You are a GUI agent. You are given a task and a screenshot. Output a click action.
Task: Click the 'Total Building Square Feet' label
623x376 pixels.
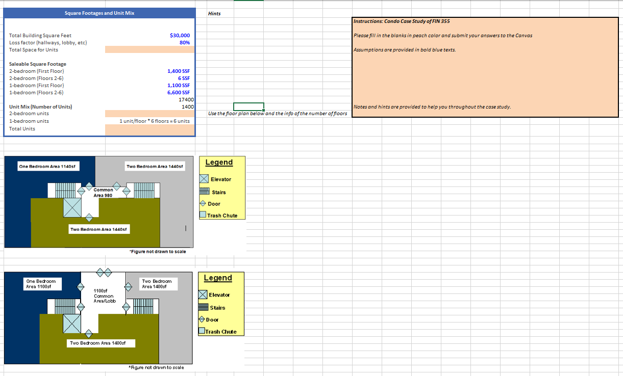tap(40, 36)
